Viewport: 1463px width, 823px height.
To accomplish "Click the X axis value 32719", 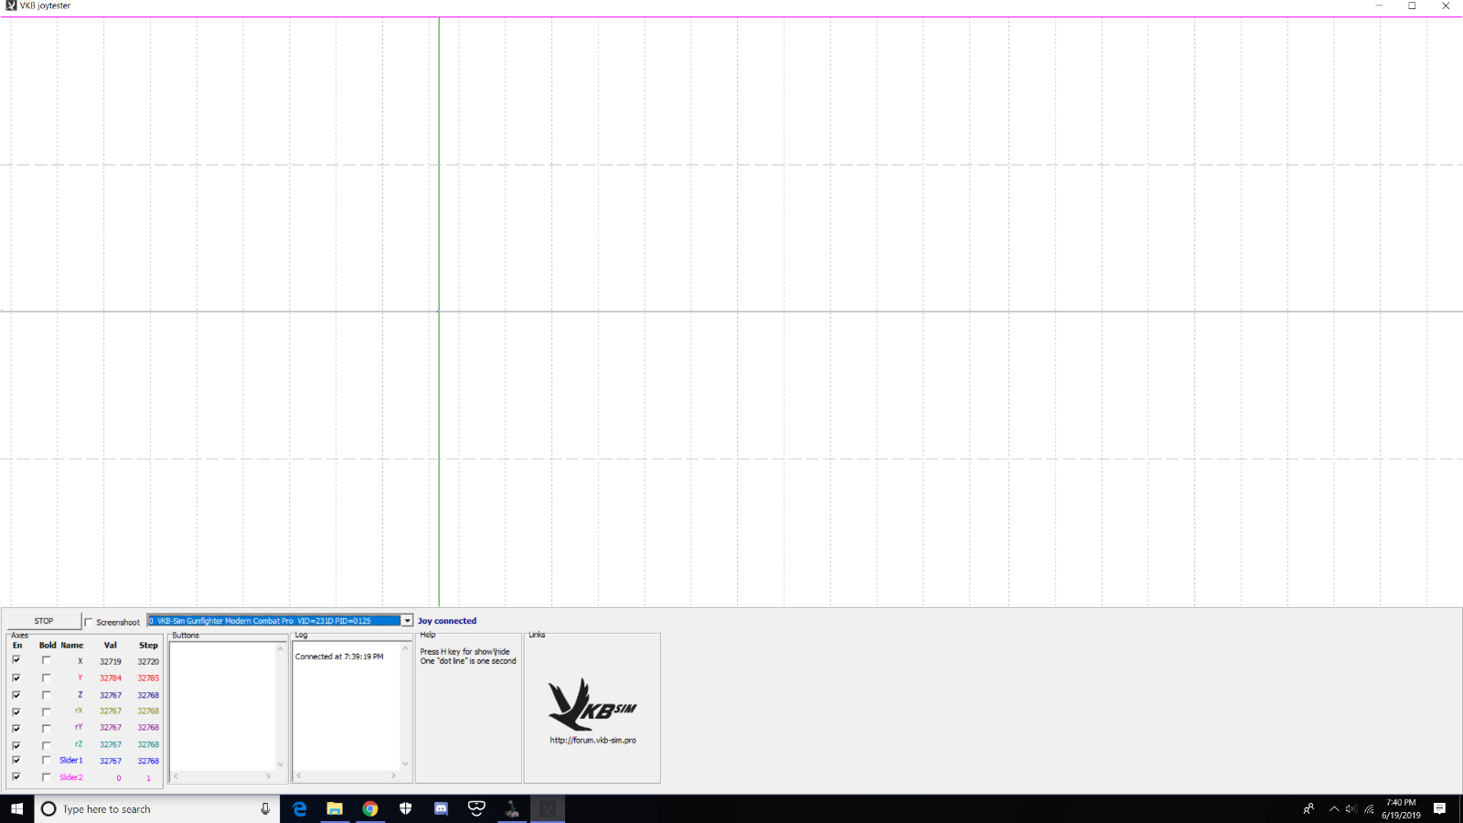I will click(x=111, y=661).
